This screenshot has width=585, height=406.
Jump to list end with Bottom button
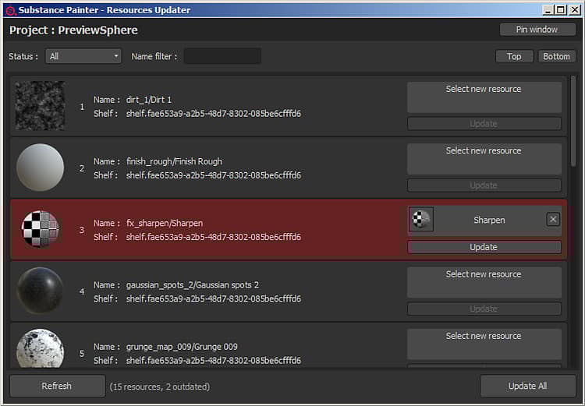click(x=557, y=56)
